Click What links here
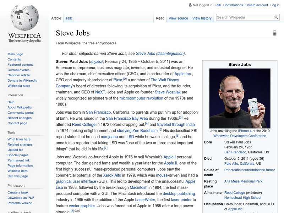The height and width of the screenshot is (213, 284). [x=19, y=139]
